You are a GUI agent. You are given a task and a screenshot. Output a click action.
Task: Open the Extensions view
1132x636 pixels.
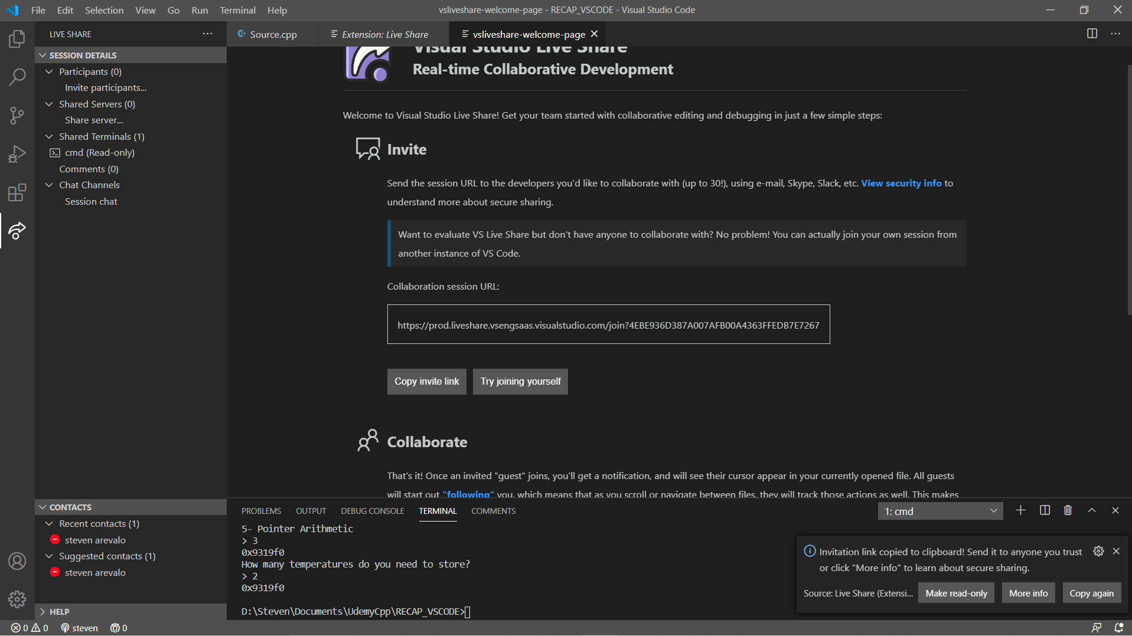(17, 192)
